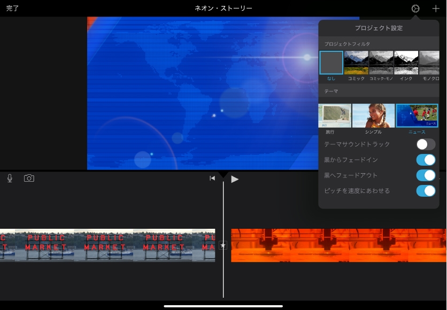Screen dimensions: 447x310
Task: Enable the テーマサウンドトラック switch
Action: tap(426, 144)
